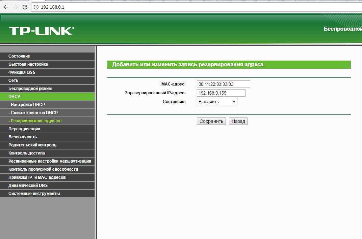Open Список клиентов DHCP submenu
Image resolution: width=362 pixels, height=239 pixels.
tap(47, 113)
